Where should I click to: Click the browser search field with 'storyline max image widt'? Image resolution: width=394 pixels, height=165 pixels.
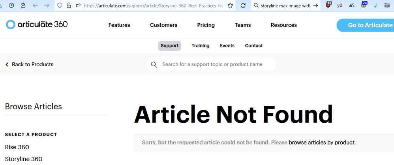pos(286,5)
